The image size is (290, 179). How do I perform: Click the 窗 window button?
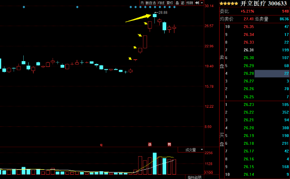(183, 3)
